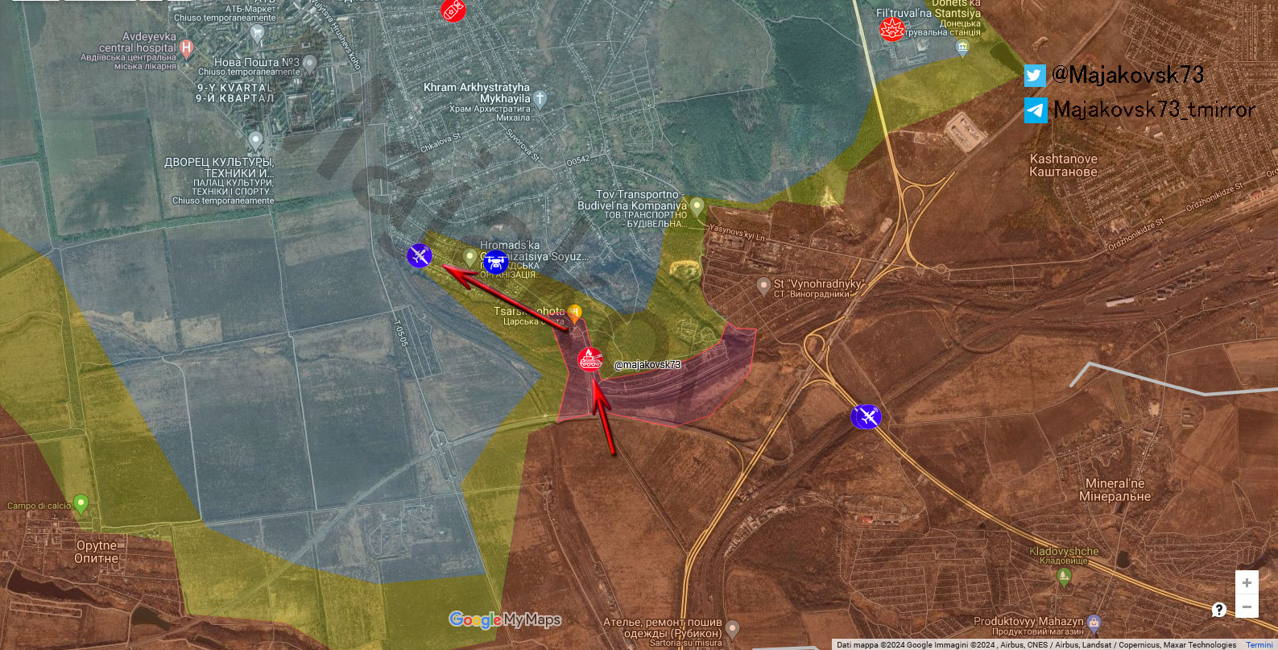1278x650 pixels.
Task: Click the ATB-Market shopping pin
Action: [257, 33]
